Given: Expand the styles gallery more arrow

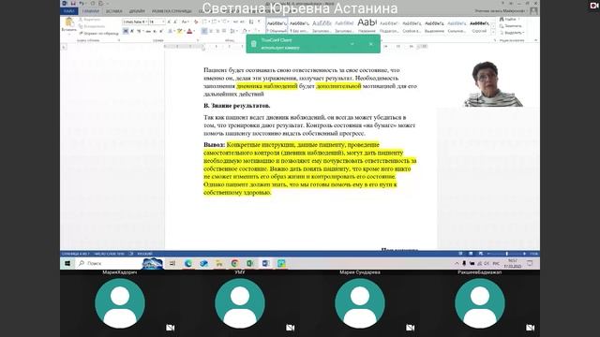Looking at the screenshot, I should pos(493,32).
